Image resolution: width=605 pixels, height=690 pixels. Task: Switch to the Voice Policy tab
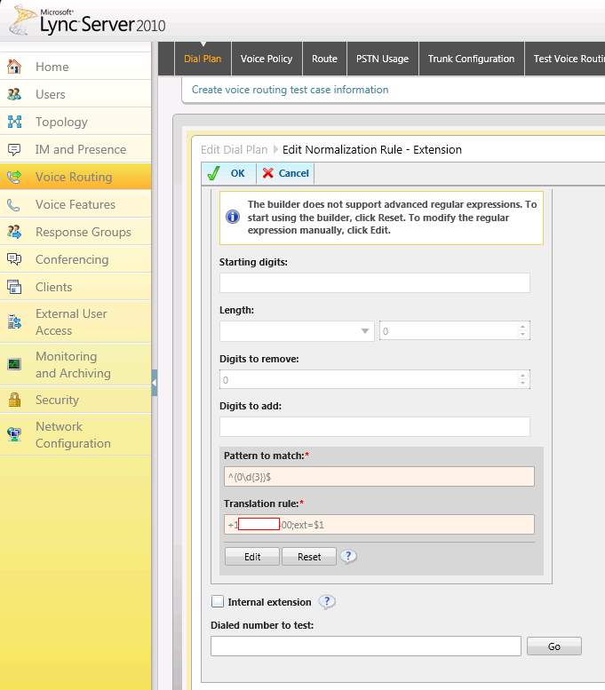coord(267,59)
